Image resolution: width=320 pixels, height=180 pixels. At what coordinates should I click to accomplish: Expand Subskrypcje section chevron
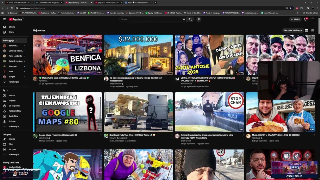16,40
